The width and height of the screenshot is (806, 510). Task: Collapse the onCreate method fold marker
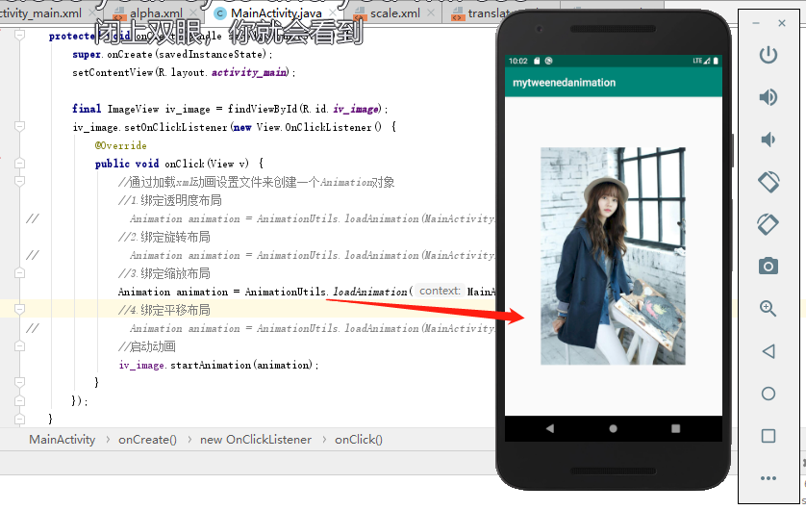pyautogui.click(x=19, y=35)
